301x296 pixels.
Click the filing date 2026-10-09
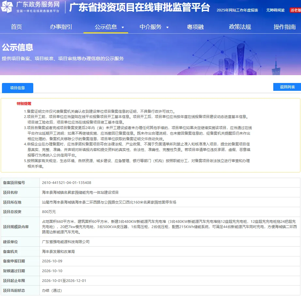tap(52, 261)
